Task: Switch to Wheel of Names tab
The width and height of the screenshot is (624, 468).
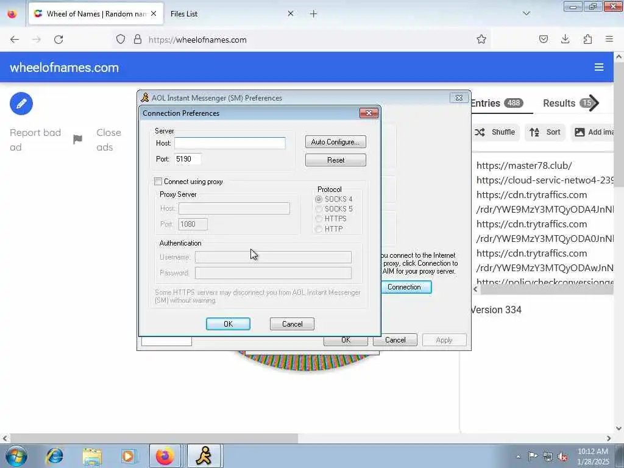Action: 96,13
